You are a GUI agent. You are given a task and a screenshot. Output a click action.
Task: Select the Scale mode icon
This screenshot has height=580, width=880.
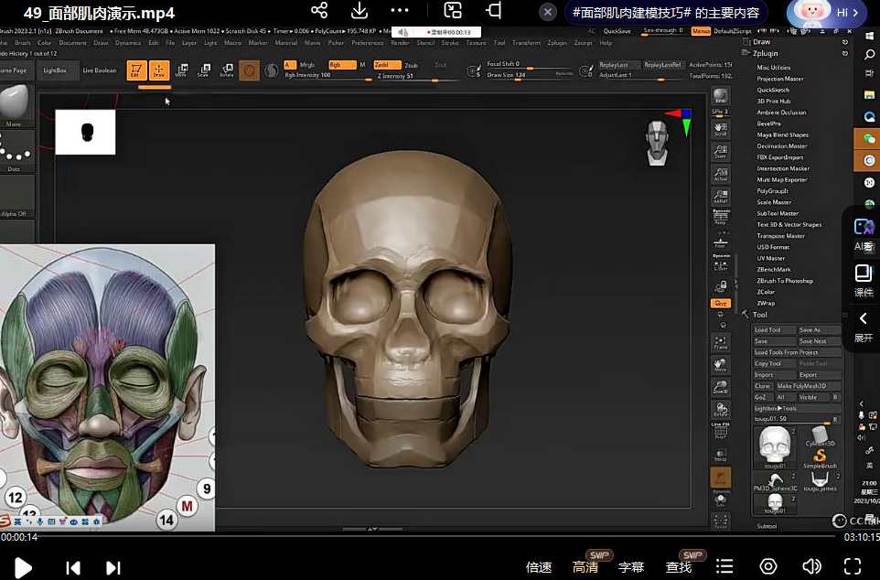pos(206,68)
